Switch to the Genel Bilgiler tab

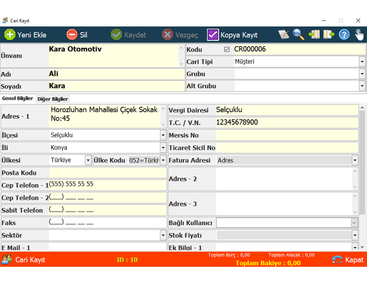pyautogui.click(x=17, y=98)
